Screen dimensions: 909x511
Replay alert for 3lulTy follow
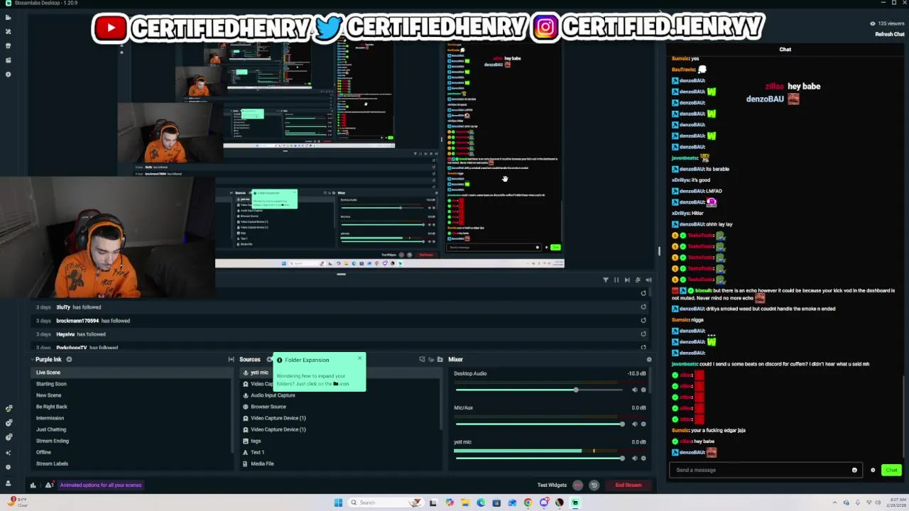pos(643,307)
